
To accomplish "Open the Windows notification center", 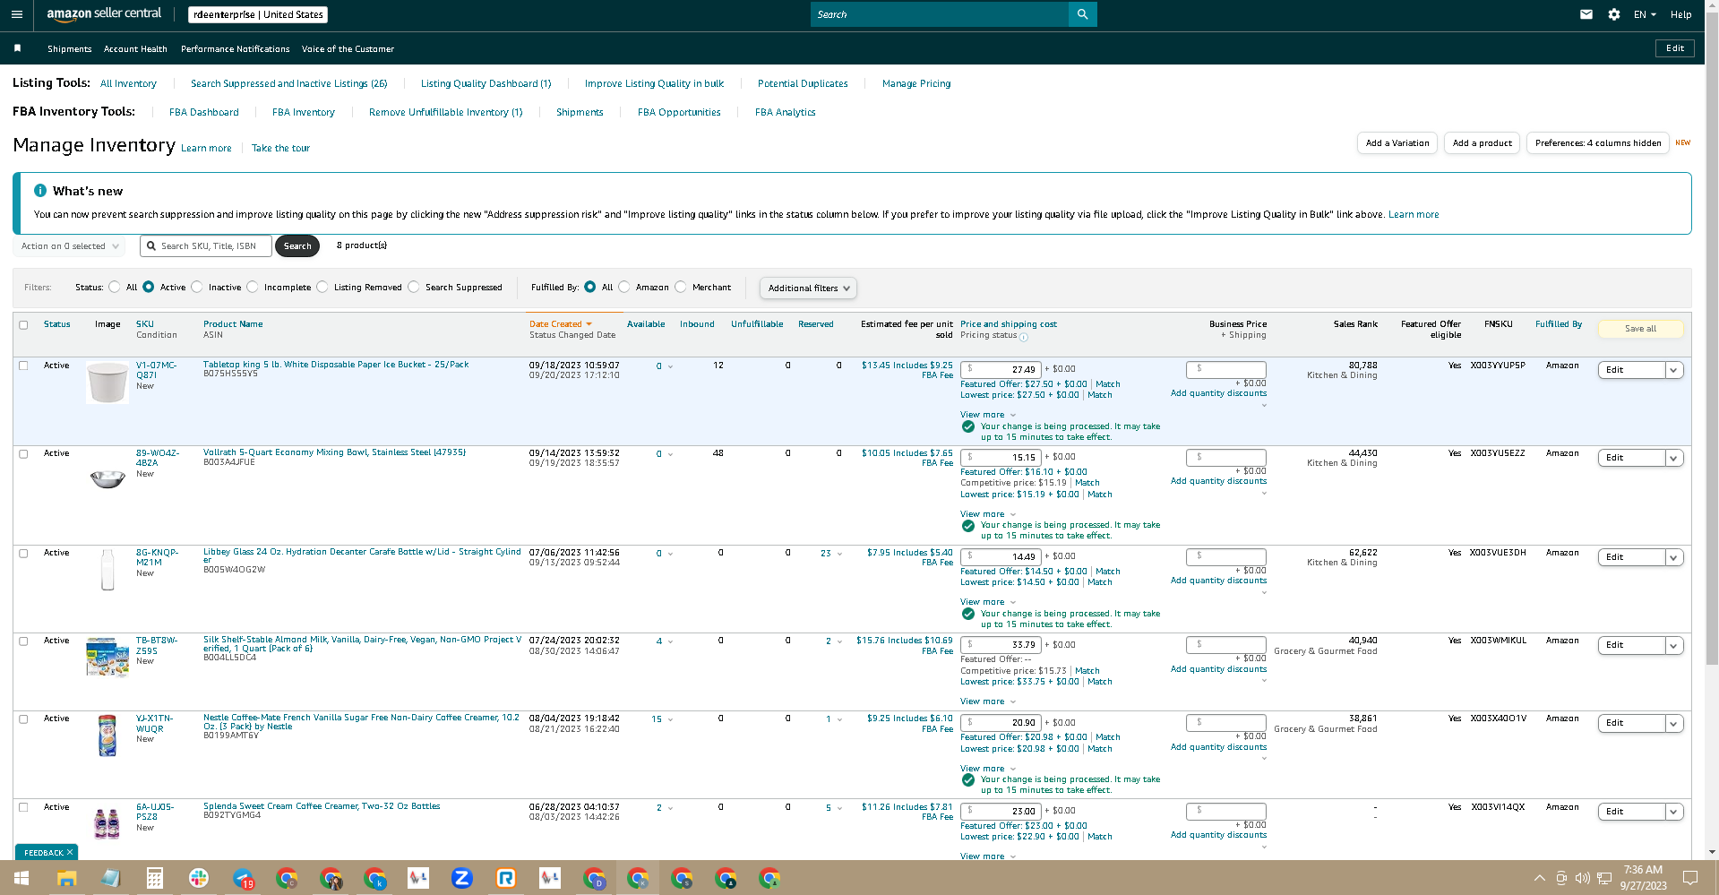I will (x=1689, y=878).
